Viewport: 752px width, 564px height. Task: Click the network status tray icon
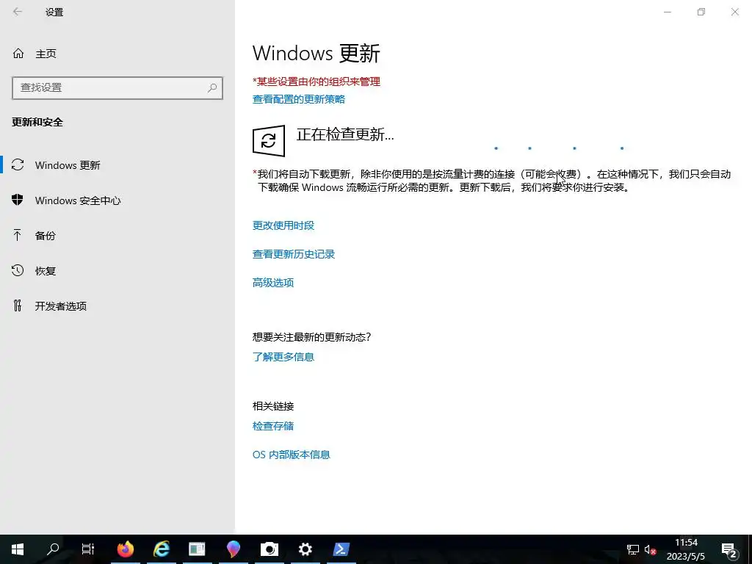coord(633,549)
